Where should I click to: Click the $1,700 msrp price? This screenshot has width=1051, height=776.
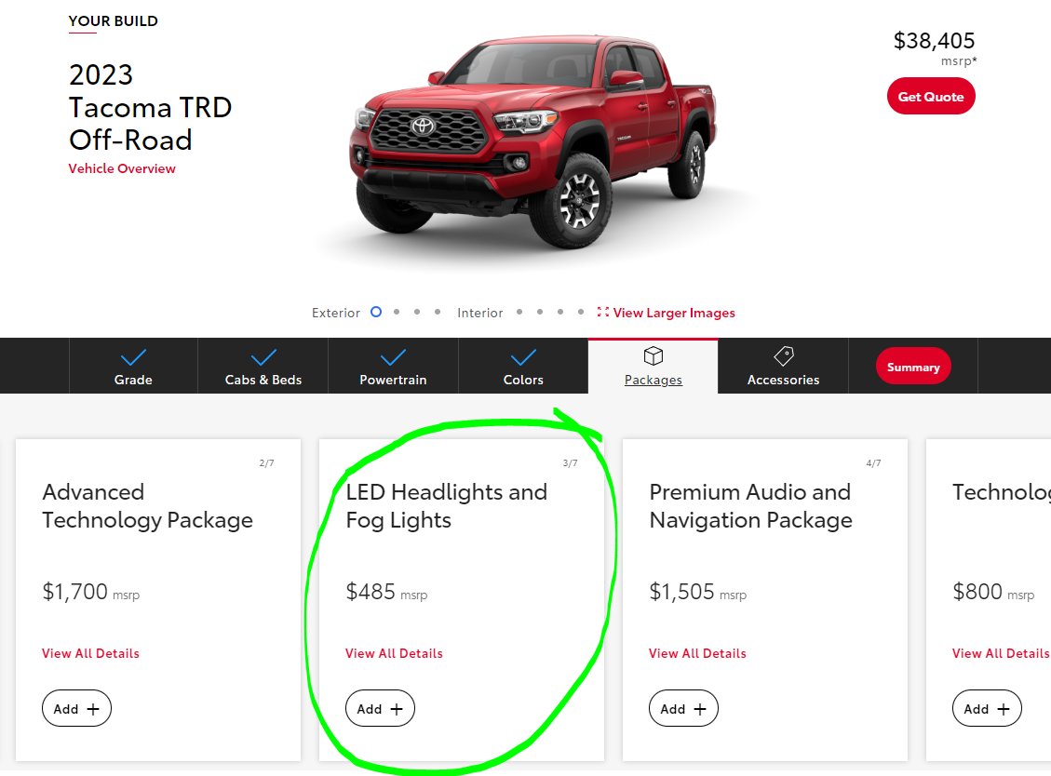point(91,592)
